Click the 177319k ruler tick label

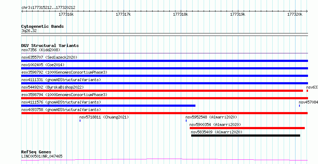pyautogui.click(x=238, y=14)
